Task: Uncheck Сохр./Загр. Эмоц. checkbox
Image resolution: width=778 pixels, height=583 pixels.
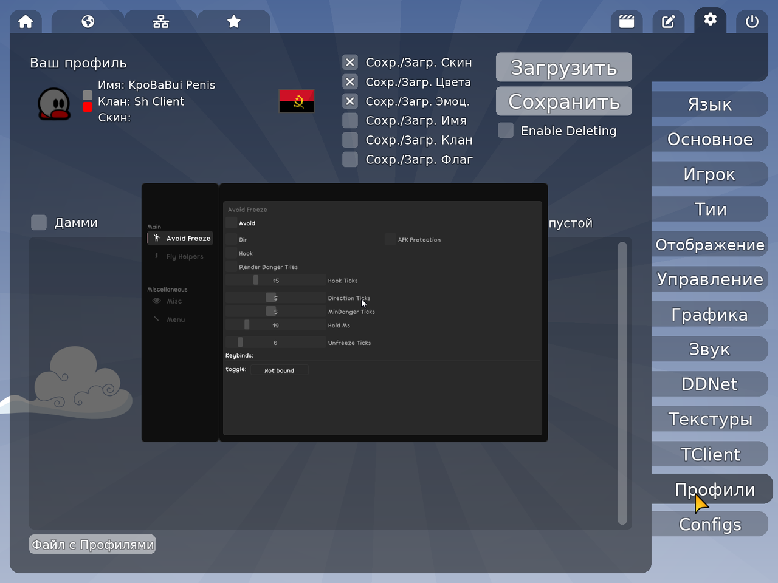Action: click(350, 101)
